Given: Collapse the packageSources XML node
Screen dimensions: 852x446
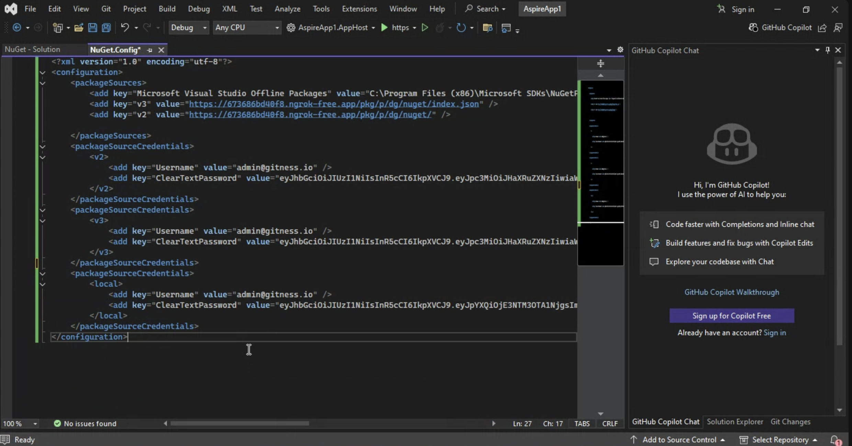Looking at the screenshot, I should pos(43,83).
